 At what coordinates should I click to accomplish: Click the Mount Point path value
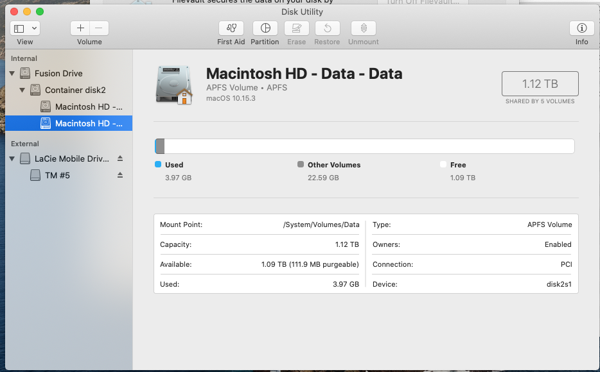[x=321, y=224]
